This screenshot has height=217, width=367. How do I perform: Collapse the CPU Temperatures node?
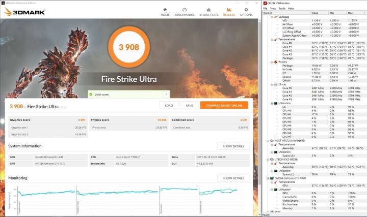[272, 40]
